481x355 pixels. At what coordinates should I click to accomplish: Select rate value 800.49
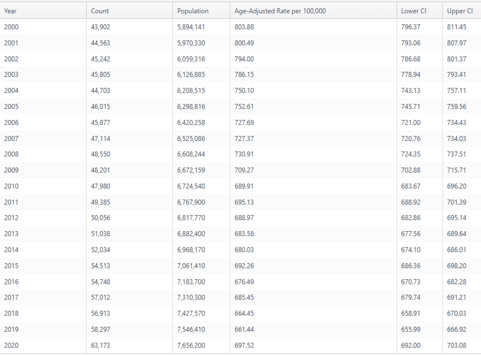pos(244,43)
